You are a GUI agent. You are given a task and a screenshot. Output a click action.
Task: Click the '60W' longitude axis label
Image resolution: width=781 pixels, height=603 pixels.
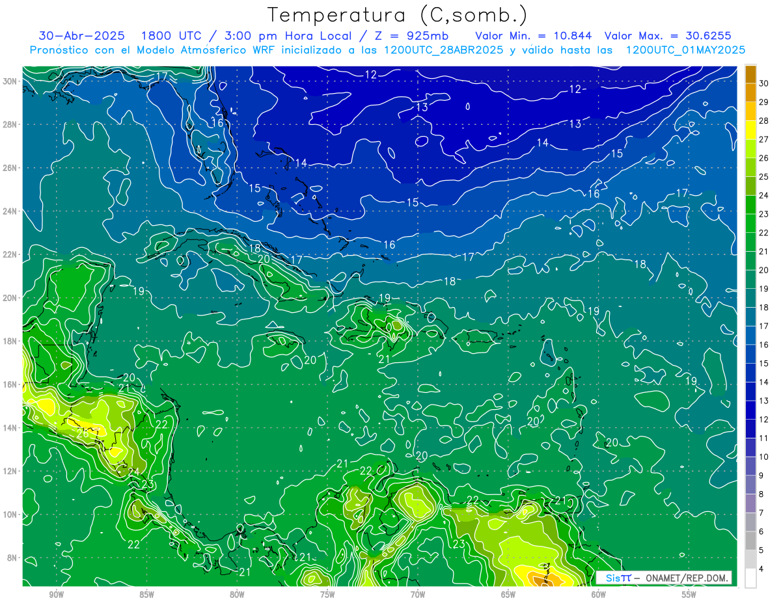pyautogui.click(x=598, y=595)
